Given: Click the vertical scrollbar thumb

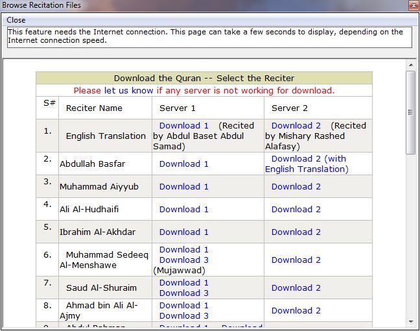Looking at the screenshot, I should (410, 112).
